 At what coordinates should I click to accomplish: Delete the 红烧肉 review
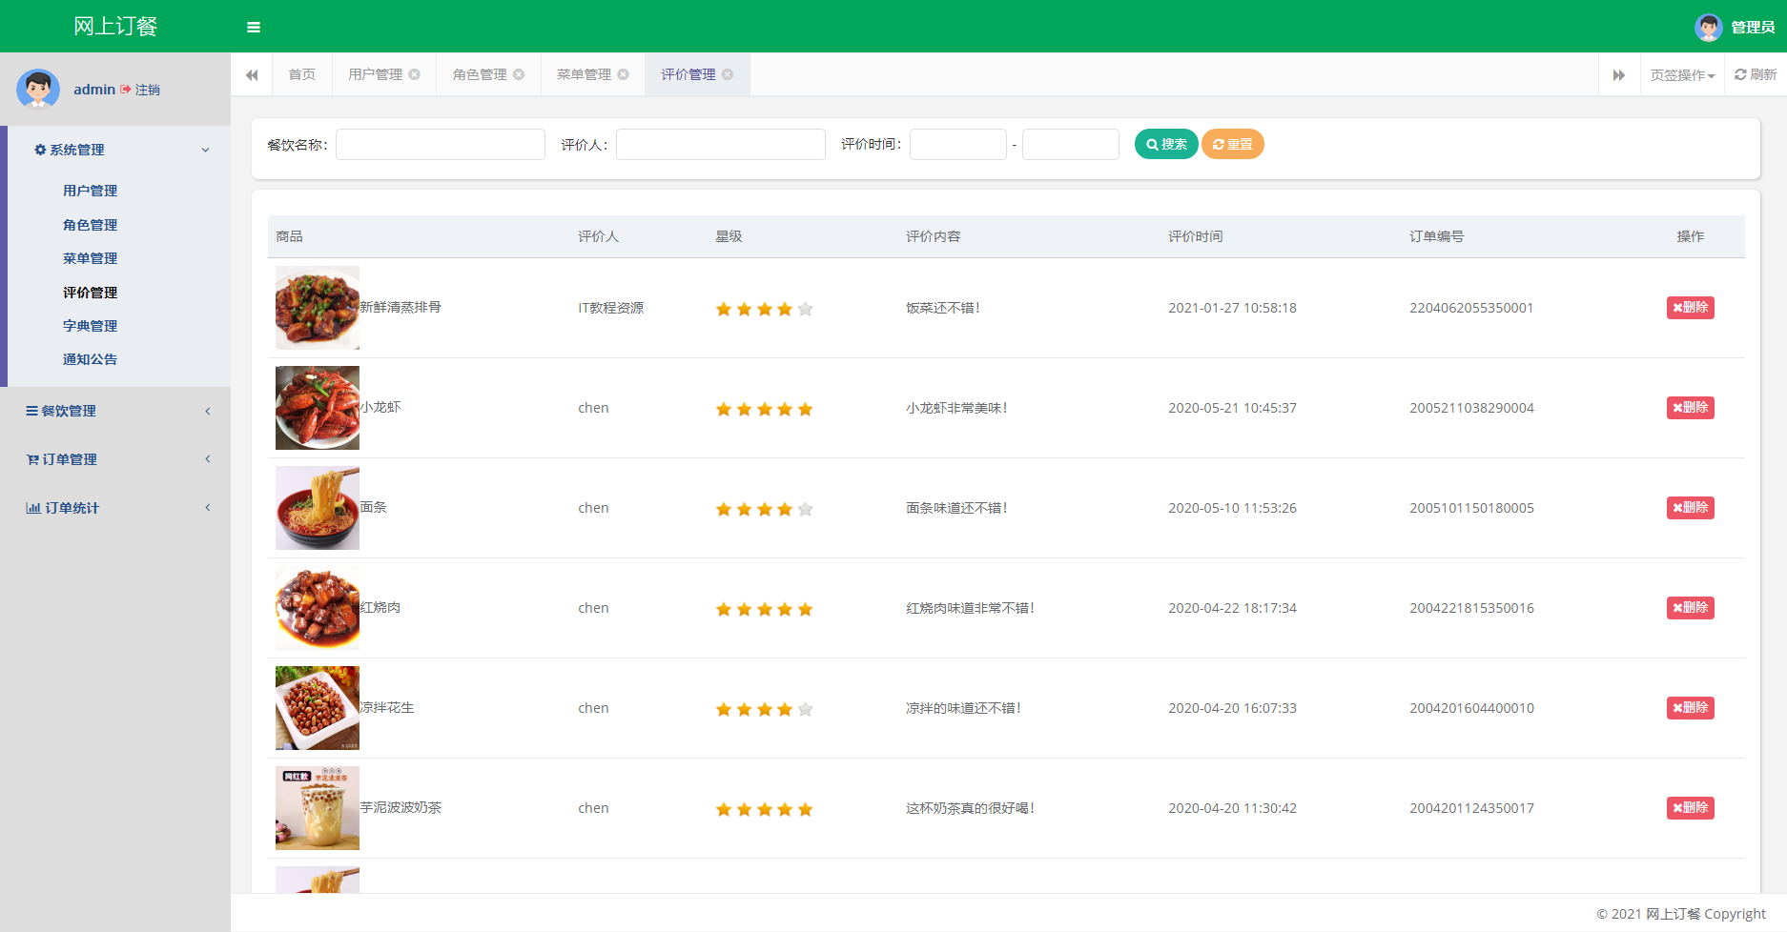pos(1691,608)
